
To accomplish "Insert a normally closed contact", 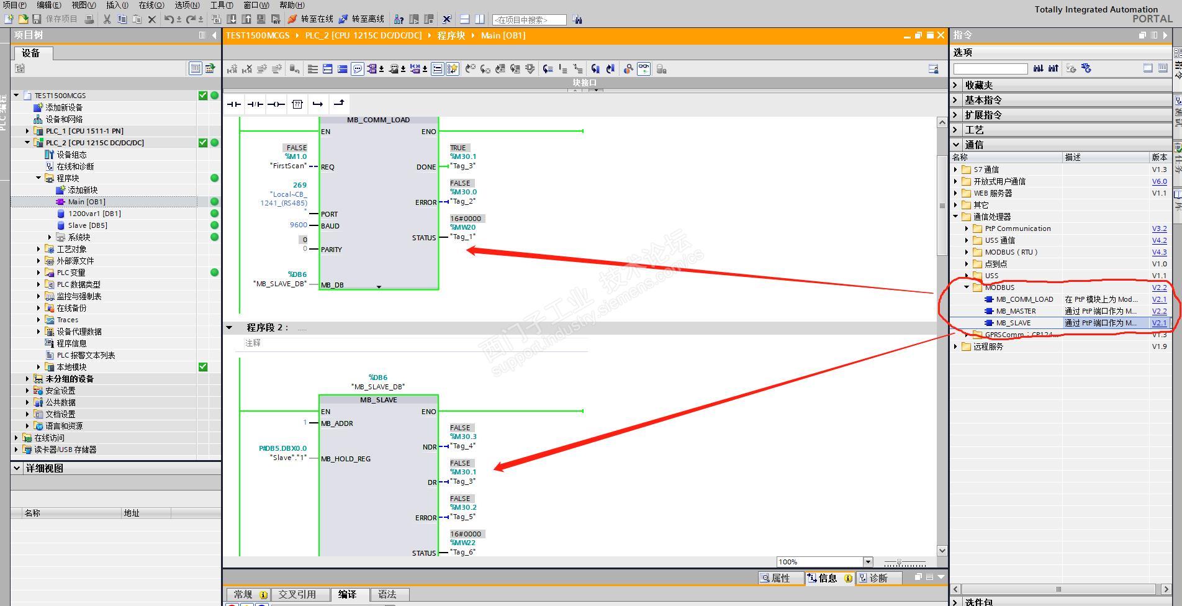I will [255, 104].
